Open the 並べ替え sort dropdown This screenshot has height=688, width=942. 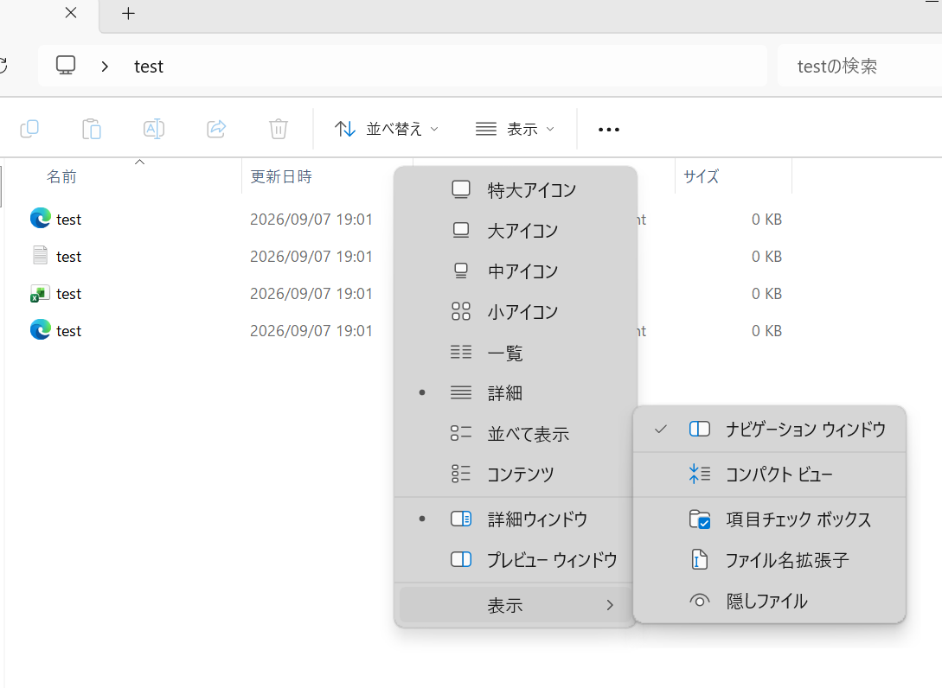click(x=387, y=129)
